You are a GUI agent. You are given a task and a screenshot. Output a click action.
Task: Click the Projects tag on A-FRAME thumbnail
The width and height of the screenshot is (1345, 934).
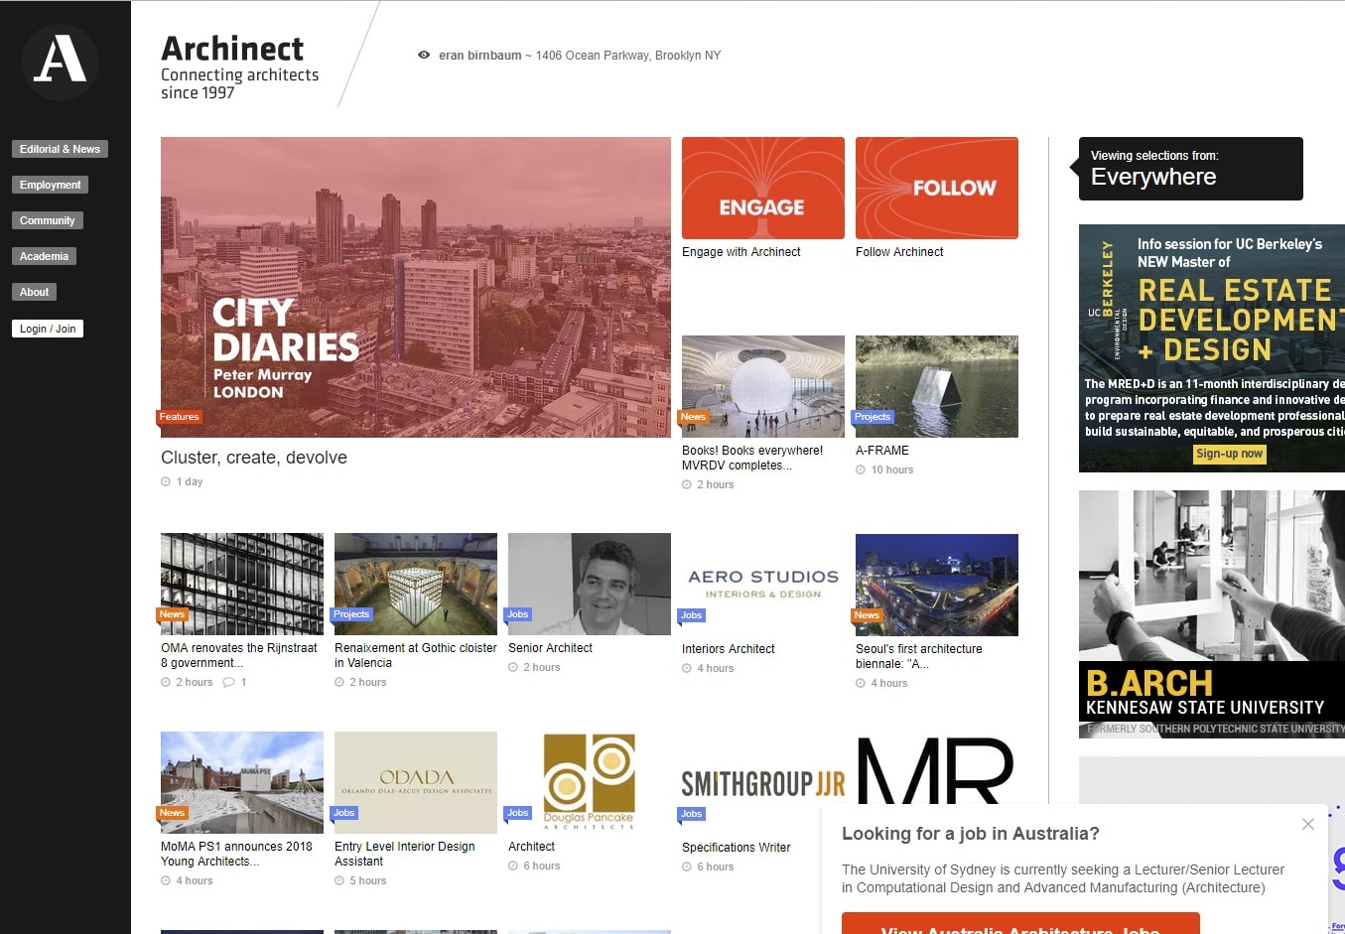click(873, 417)
